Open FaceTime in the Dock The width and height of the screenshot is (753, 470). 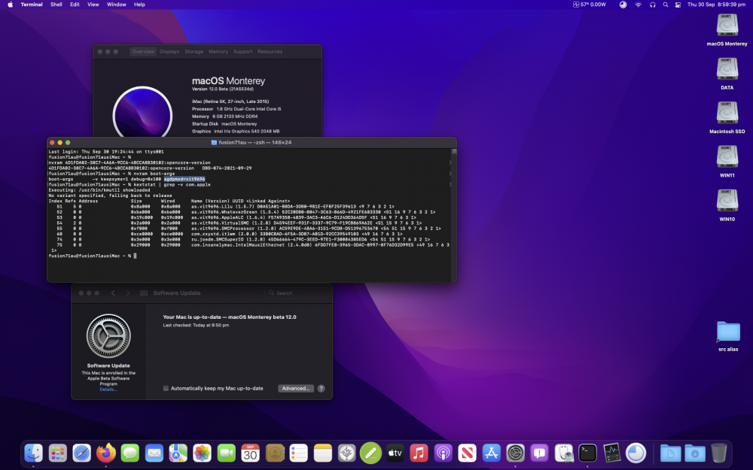point(226,453)
